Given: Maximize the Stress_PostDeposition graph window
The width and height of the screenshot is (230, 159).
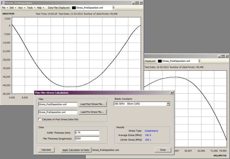Looking at the screenshot, I should [223, 56].
